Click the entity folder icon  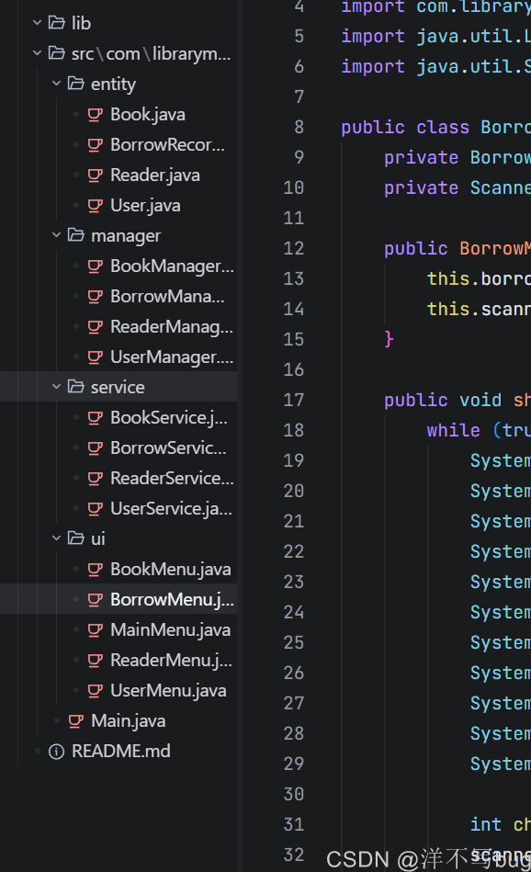click(x=75, y=84)
